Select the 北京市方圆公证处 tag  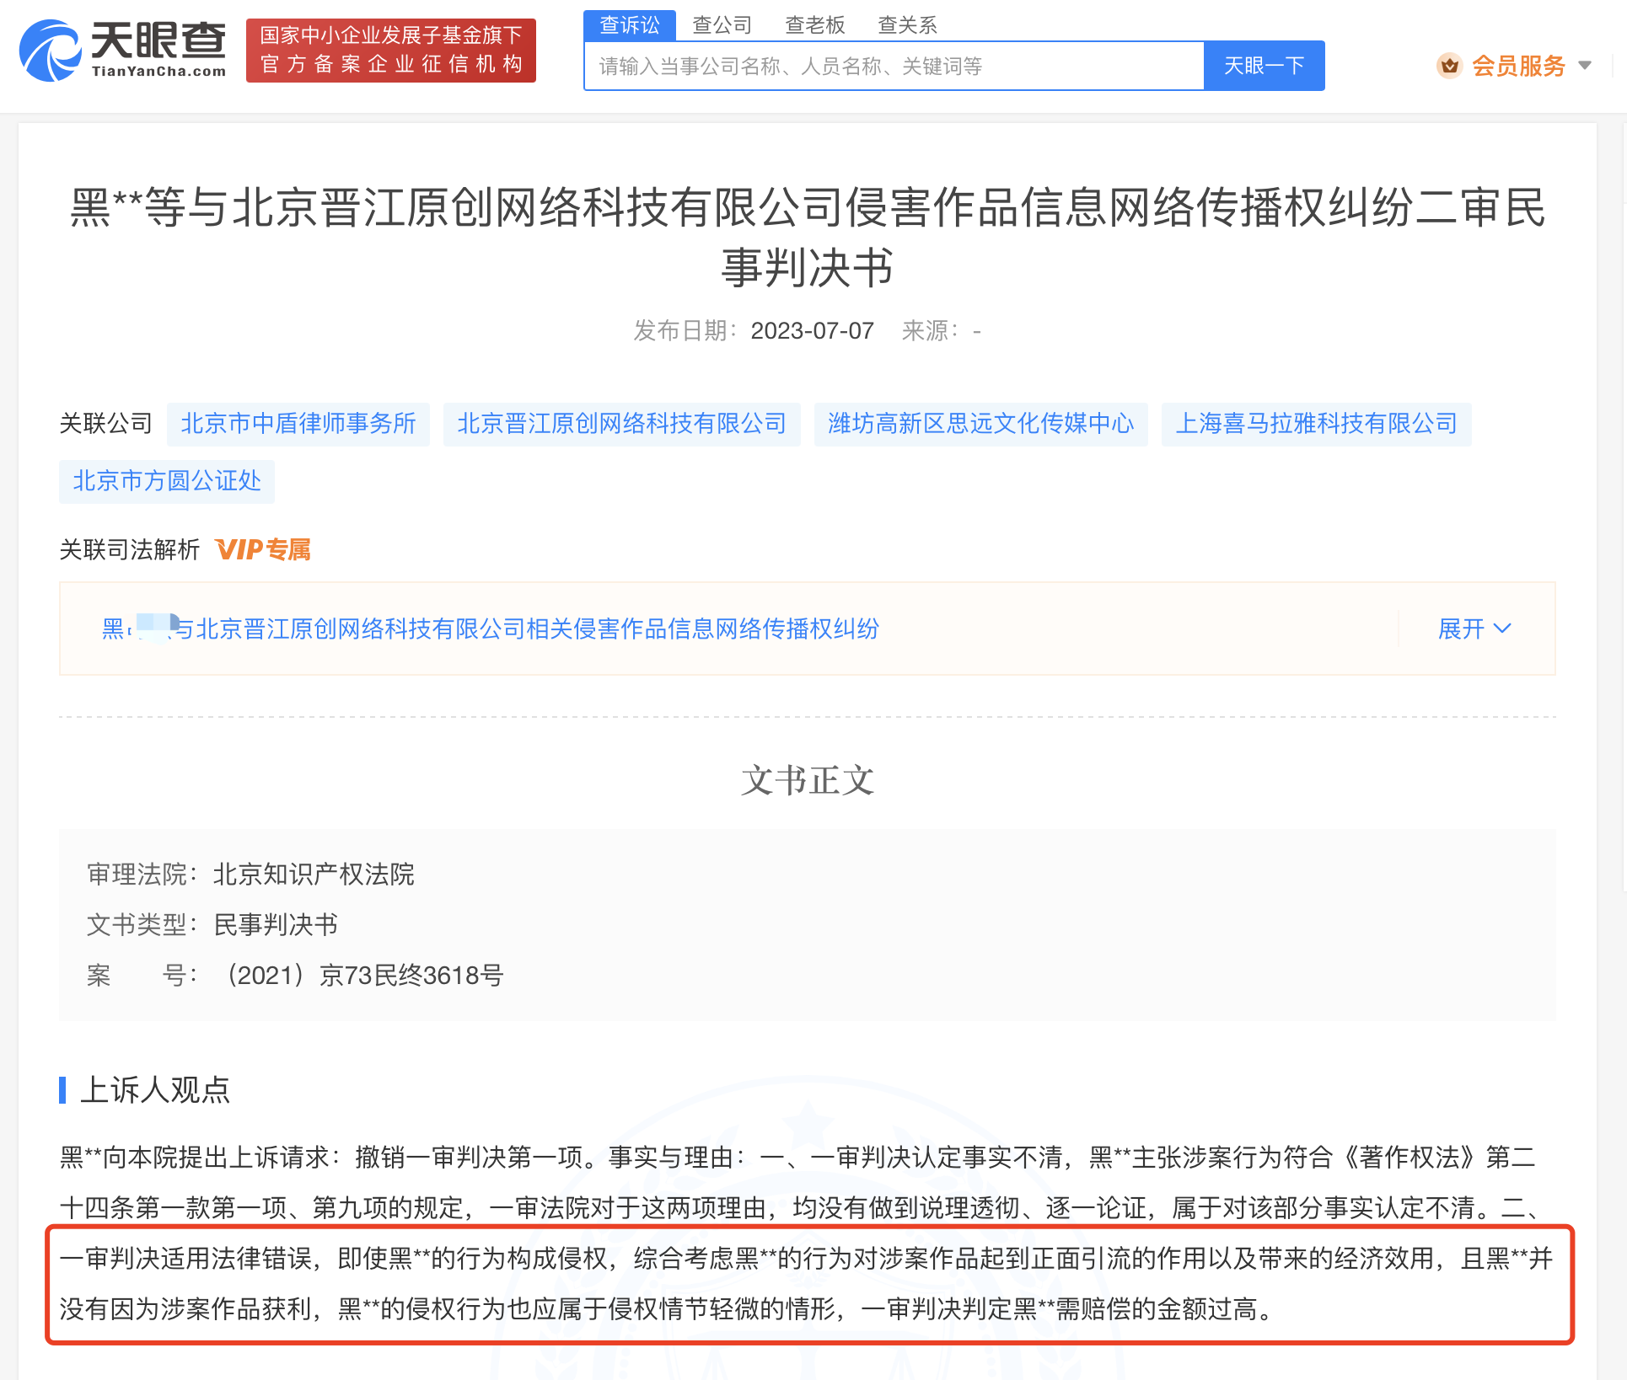(x=166, y=481)
